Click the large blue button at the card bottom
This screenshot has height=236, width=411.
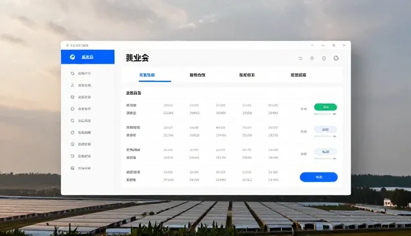click(319, 177)
